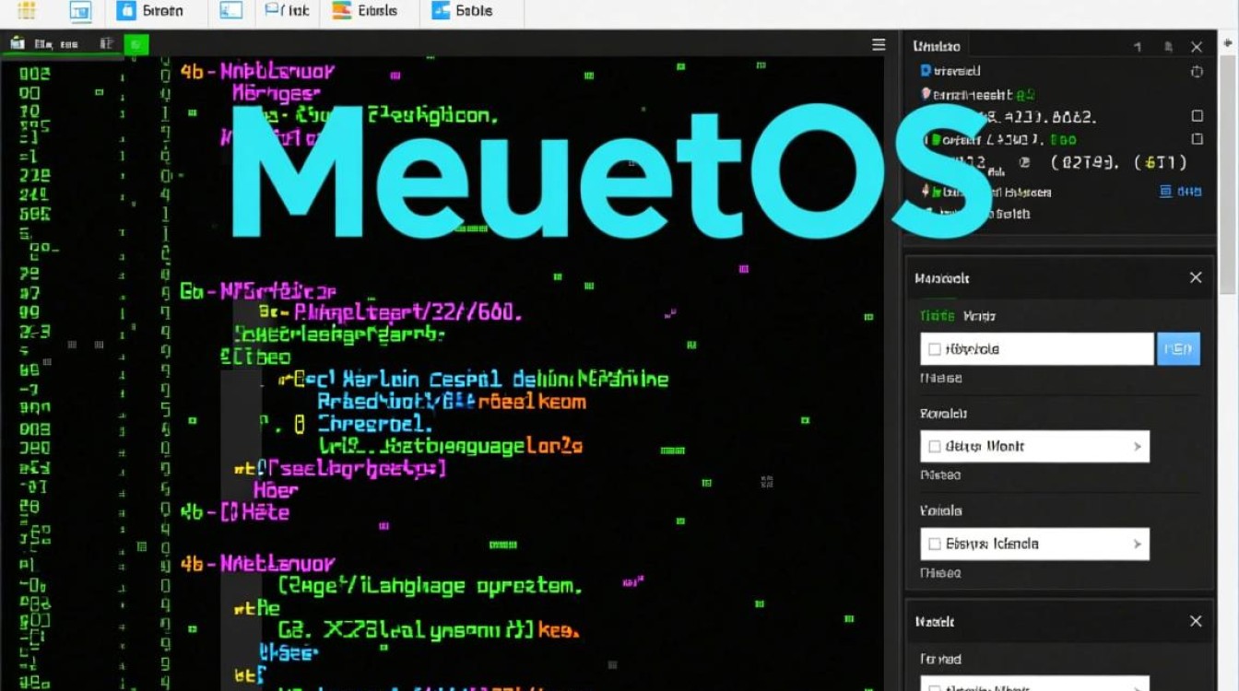
Task: Click the circular icon on first panel row
Action: pyautogui.click(x=1197, y=72)
